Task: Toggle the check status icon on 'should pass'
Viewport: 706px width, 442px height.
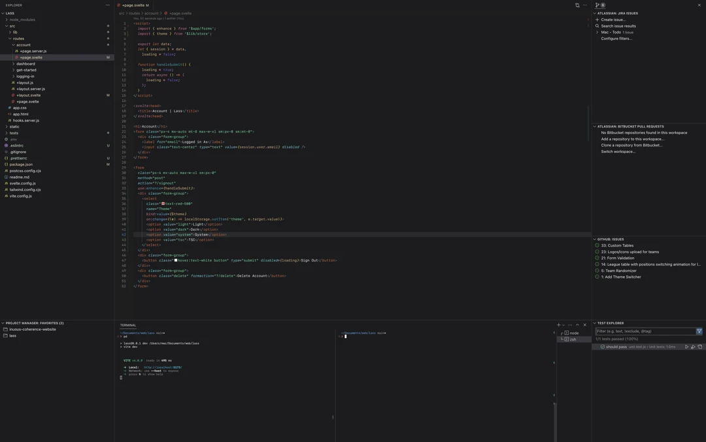Action: coord(601,345)
